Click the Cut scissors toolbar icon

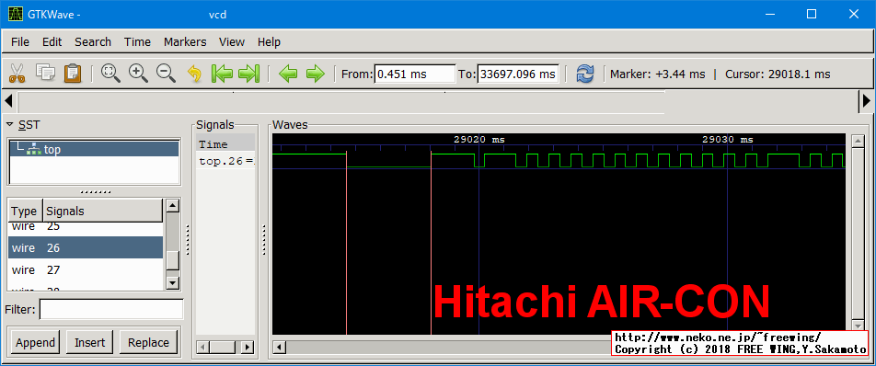(17, 73)
